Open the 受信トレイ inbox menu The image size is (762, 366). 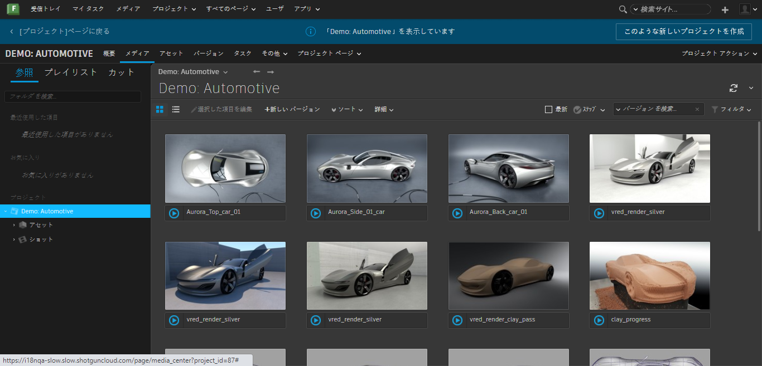46,9
